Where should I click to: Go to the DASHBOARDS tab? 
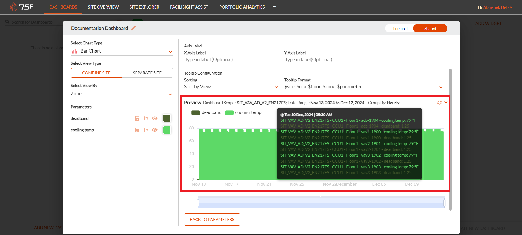coord(63,7)
